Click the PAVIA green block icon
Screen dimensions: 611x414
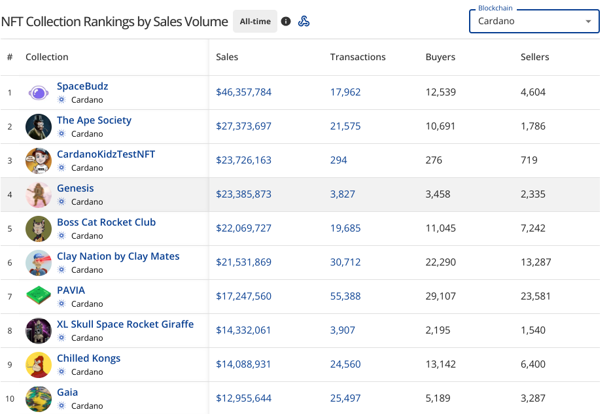click(x=39, y=297)
